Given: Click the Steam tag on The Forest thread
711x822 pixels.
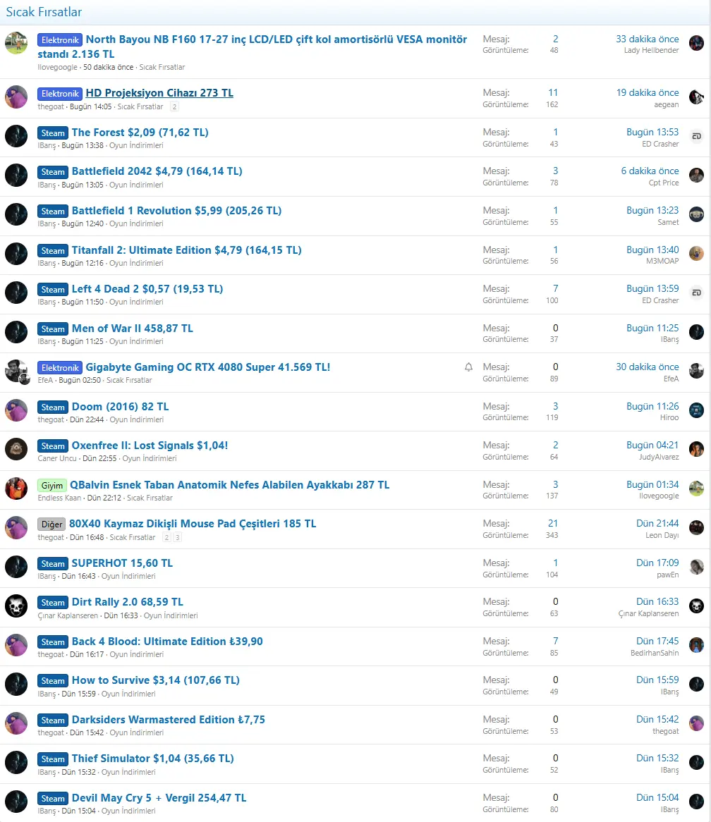Looking at the screenshot, I should point(53,133).
